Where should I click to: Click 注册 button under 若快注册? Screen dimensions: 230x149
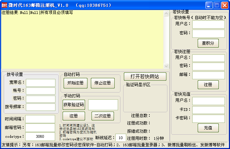pos(208,85)
